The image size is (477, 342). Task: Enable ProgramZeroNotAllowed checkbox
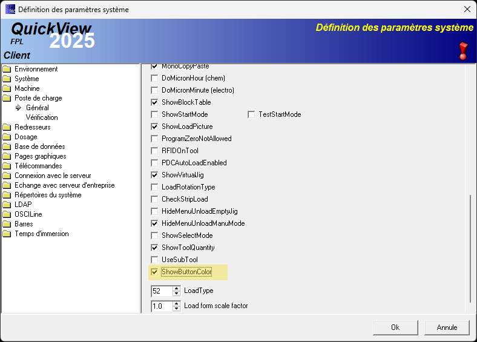[154, 139]
